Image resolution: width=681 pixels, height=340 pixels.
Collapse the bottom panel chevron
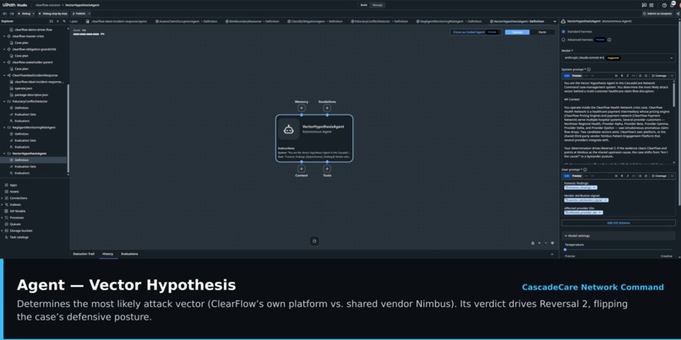coord(553,254)
